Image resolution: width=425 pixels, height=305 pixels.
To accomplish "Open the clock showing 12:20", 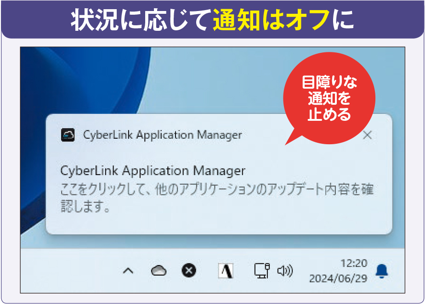I will point(354,263).
